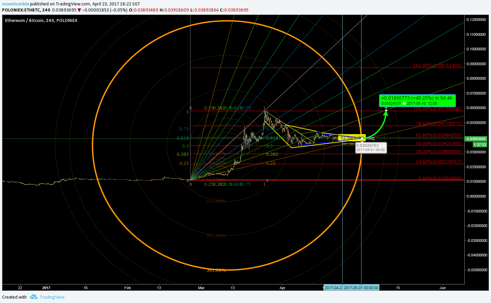This screenshot has height=303, width=491.
Task: Click the 1:37:53 bar countdown label
Action: tap(480, 145)
